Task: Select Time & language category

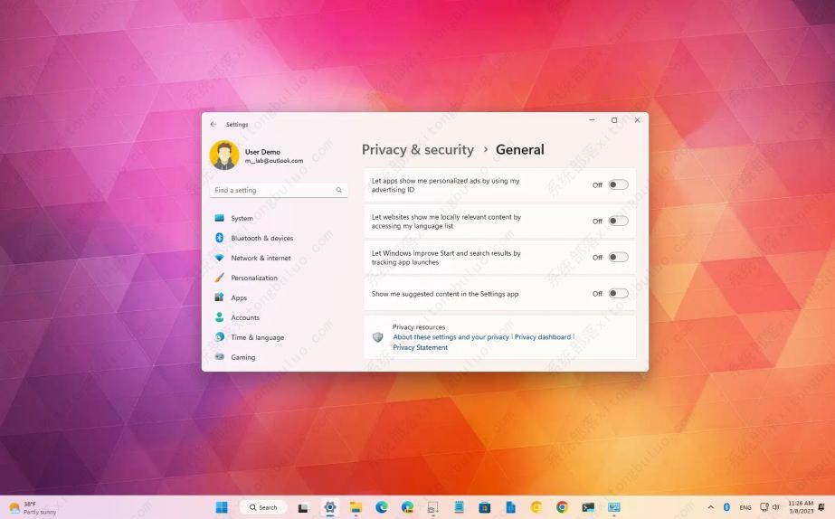Action: 257,337
